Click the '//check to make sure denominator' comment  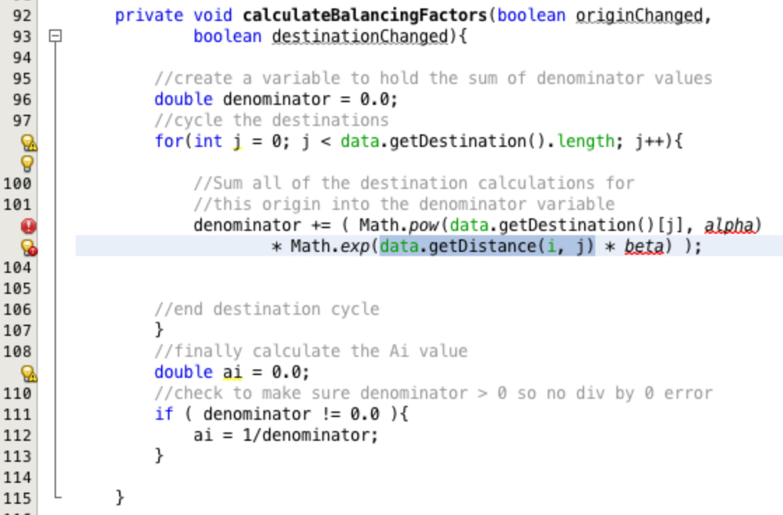tap(434, 393)
